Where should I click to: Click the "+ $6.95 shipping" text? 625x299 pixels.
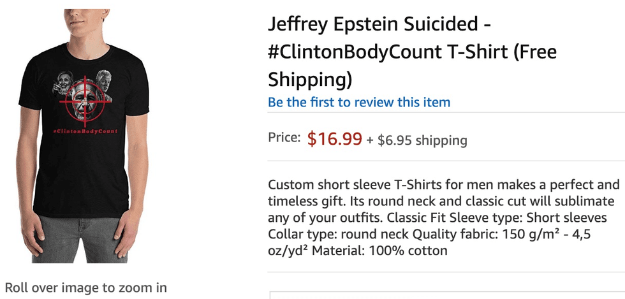coord(416,140)
